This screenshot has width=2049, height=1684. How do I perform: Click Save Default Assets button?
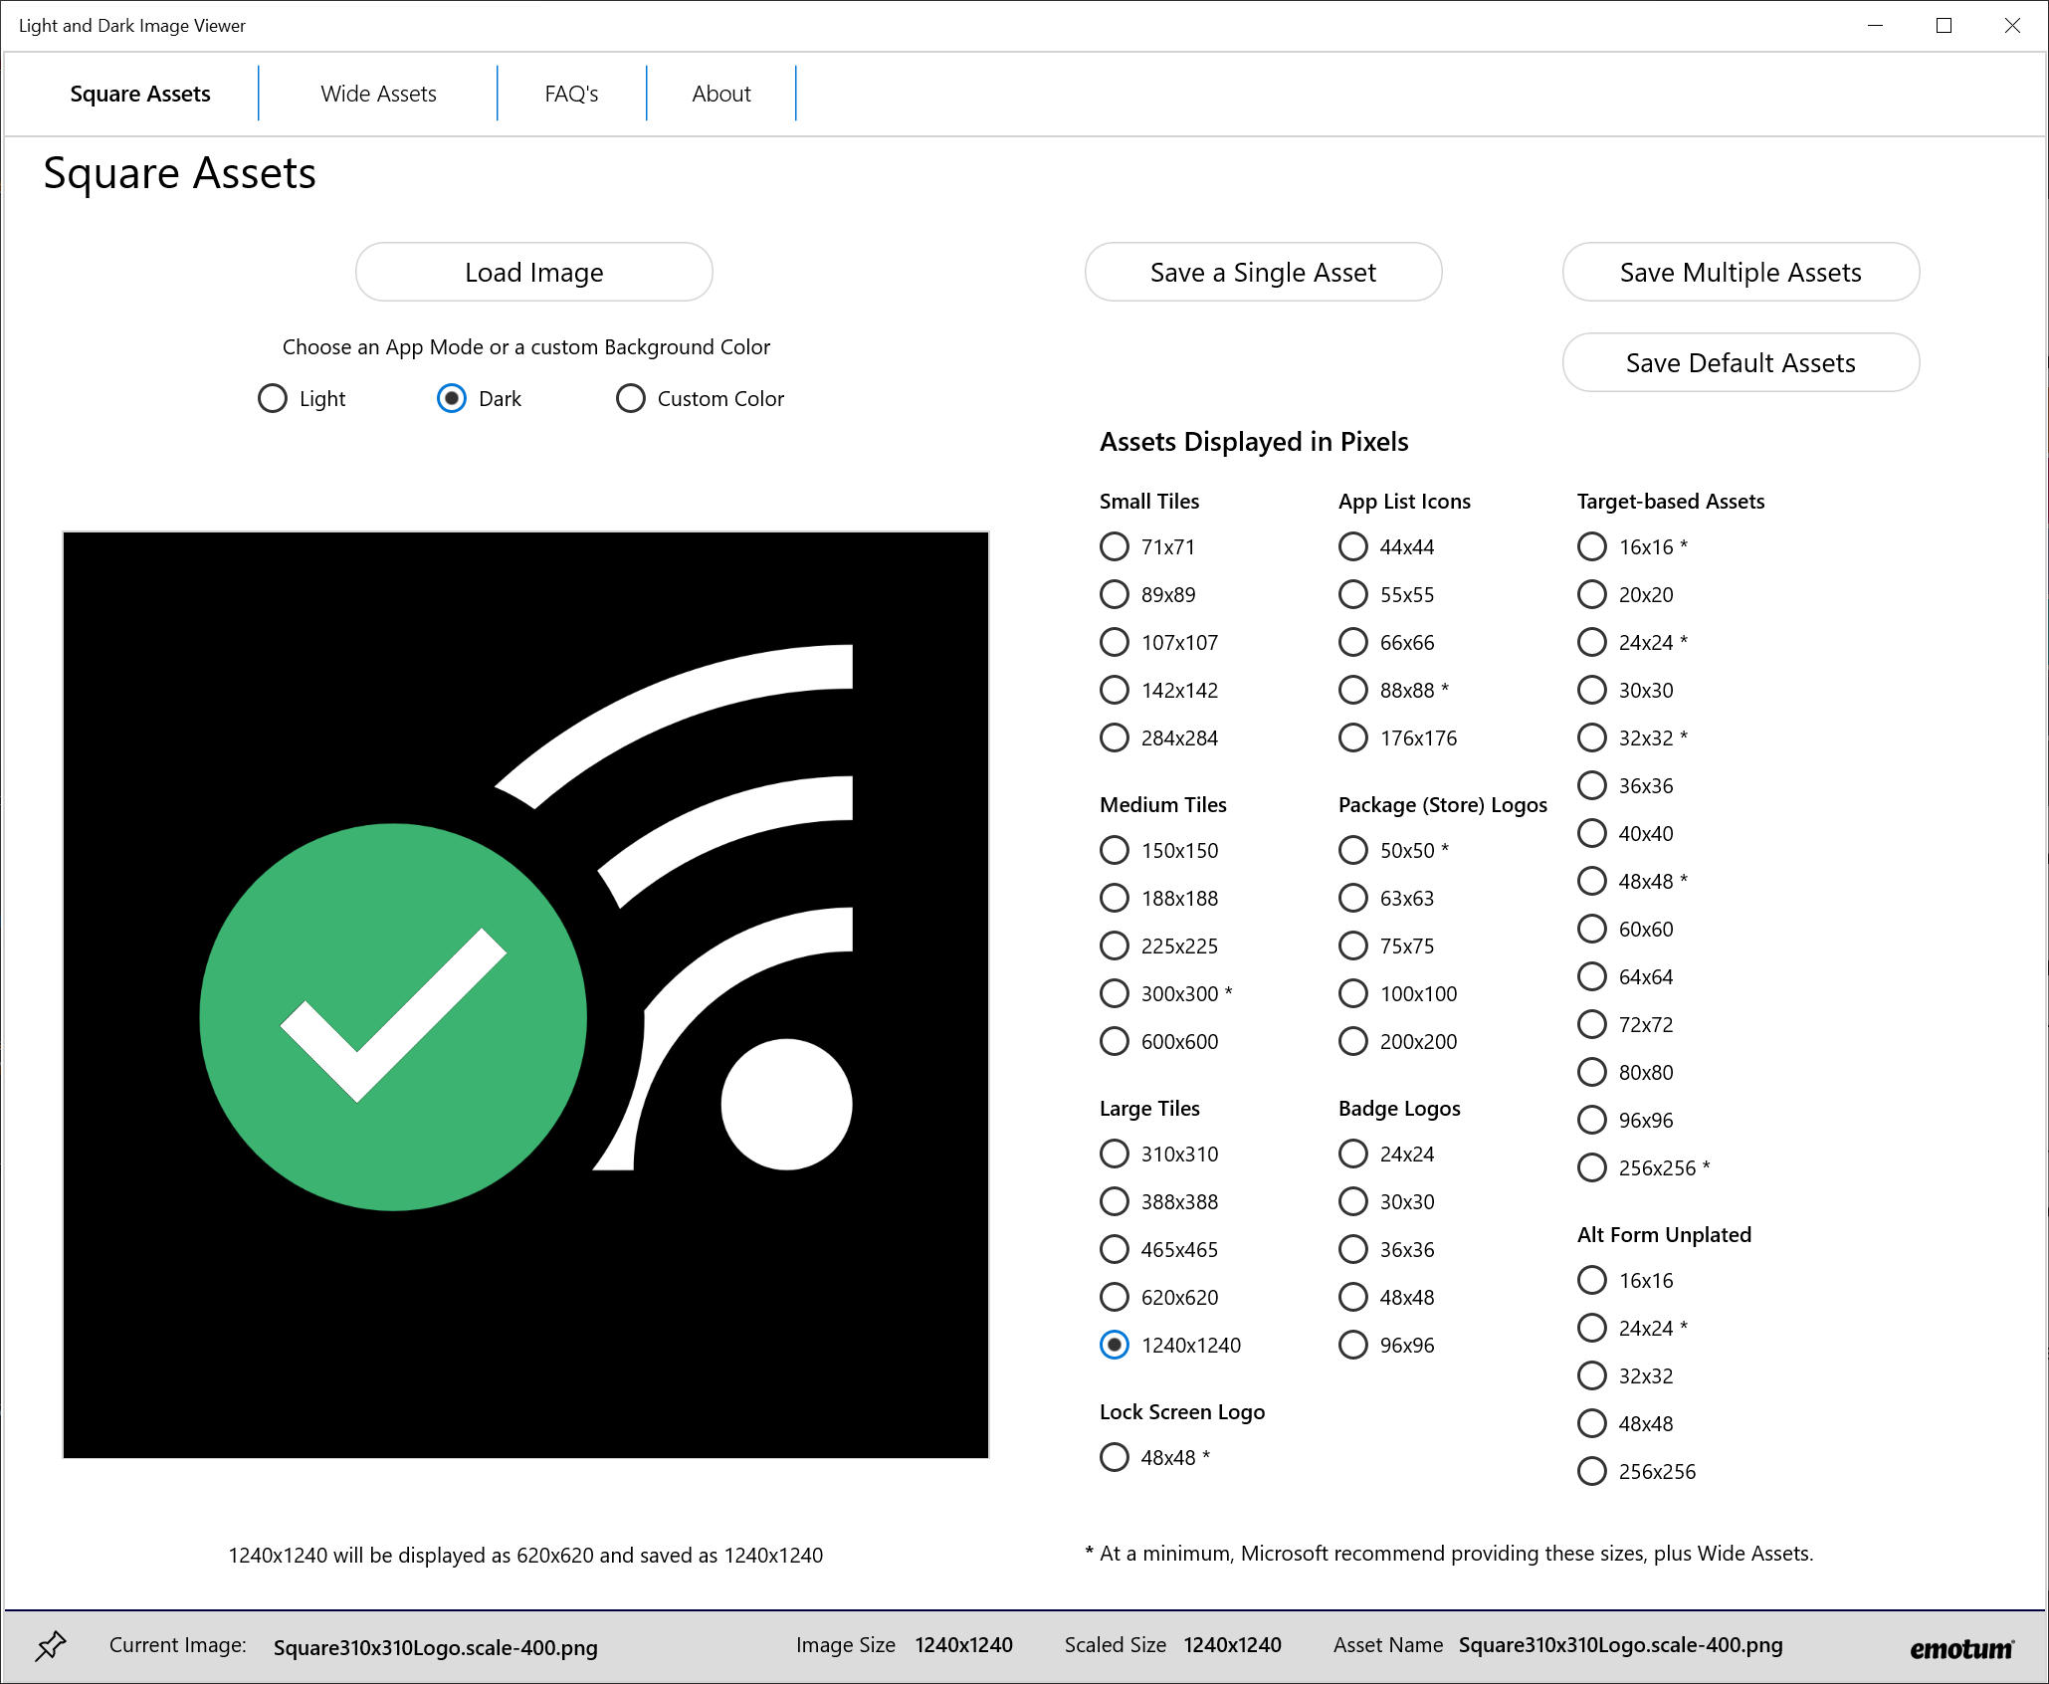1741,362
